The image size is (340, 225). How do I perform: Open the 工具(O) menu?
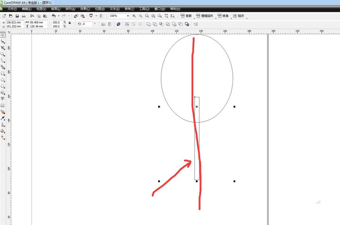point(144,9)
